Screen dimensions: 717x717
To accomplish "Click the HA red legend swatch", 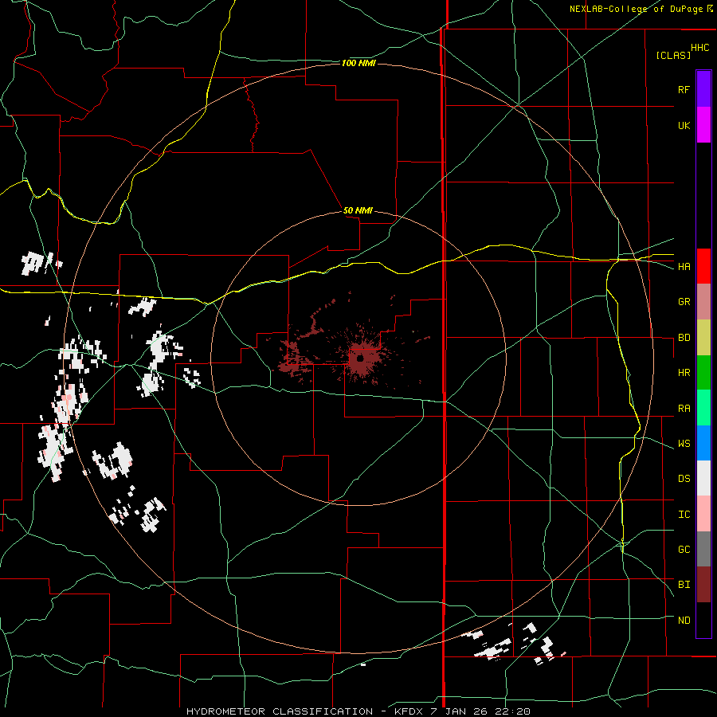I will (703, 266).
